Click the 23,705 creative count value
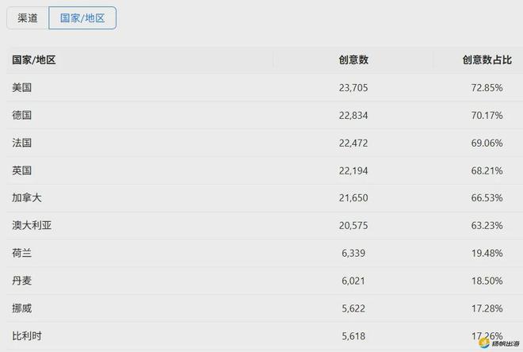The height and width of the screenshot is (352, 523). tap(353, 88)
